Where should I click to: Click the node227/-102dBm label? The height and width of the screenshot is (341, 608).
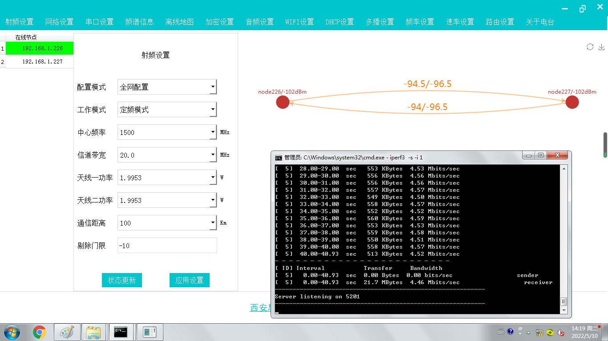click(x=572, y=92)
